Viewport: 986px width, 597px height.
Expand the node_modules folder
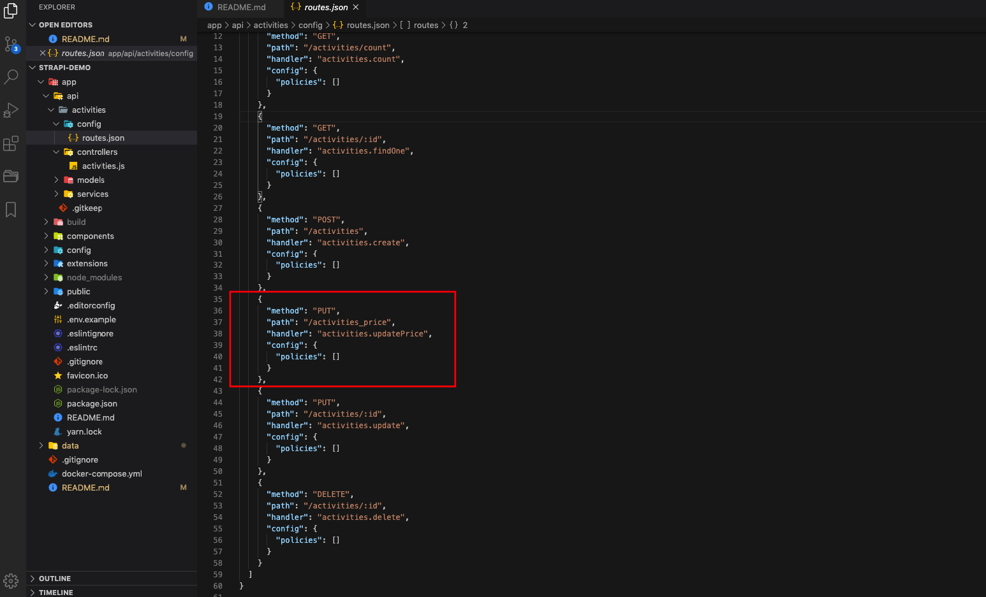pos(93,277)
